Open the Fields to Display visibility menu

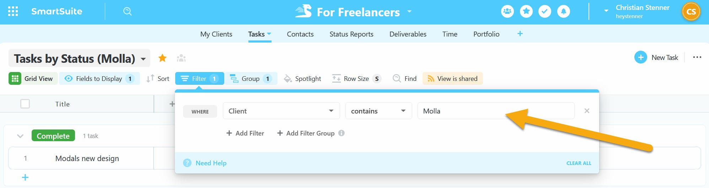[99, 78]
